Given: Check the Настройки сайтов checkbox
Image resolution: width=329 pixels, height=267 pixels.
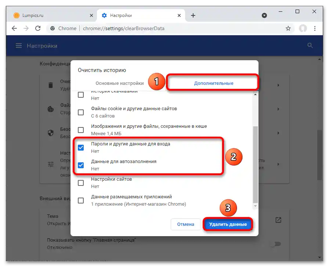Looking at the screenshot, I should click(x=81, y=183).
